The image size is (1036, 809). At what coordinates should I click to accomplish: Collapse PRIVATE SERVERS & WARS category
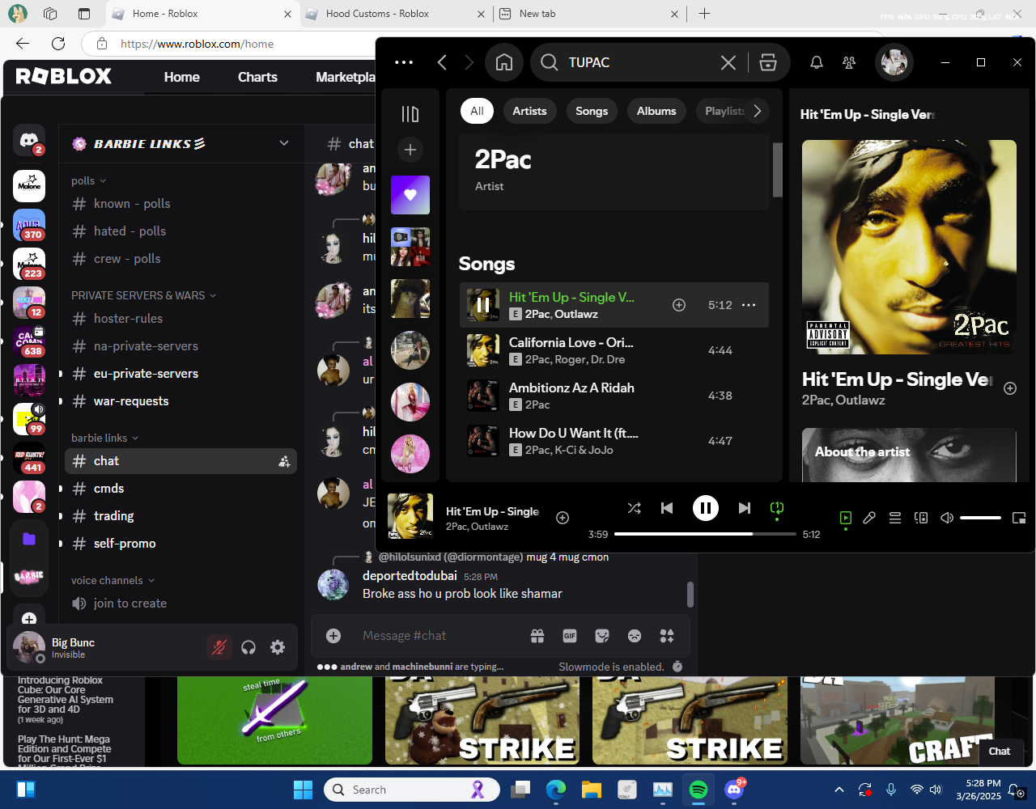point(144,295)
